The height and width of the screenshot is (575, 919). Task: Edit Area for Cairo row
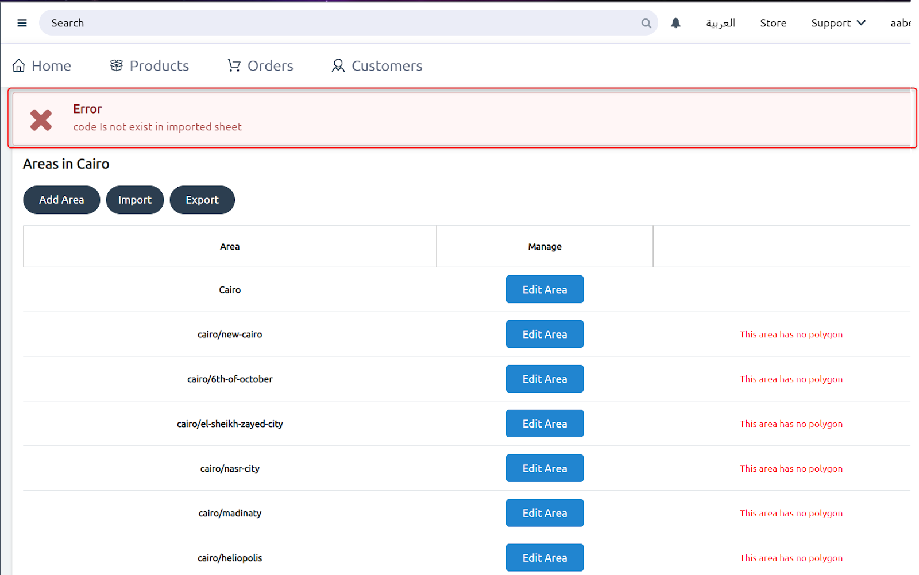tap(545, 289)
